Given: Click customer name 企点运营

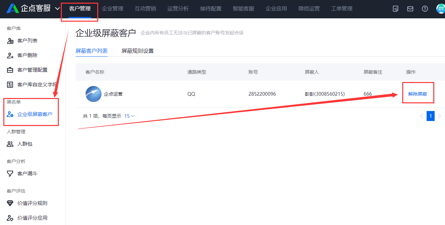Looking at the screenshot, I should click(113, 94).
